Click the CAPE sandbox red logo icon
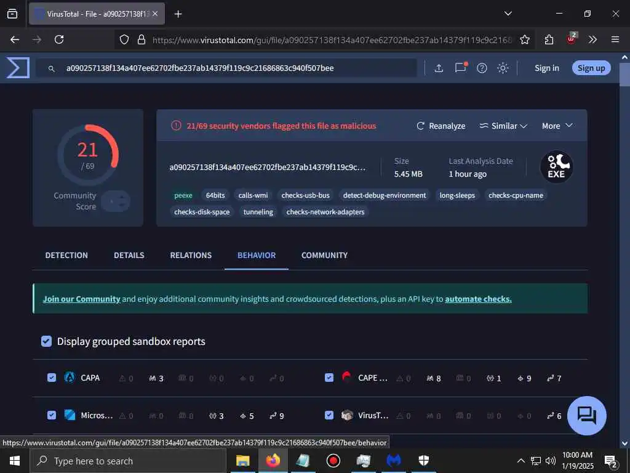This screenshot has height=473, width=630. coord(346,377)
